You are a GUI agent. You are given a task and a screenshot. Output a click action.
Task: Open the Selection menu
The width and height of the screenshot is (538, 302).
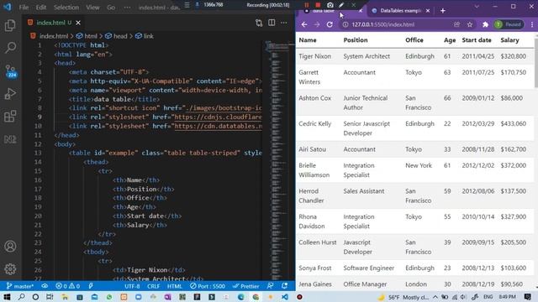tap(66, 8)
